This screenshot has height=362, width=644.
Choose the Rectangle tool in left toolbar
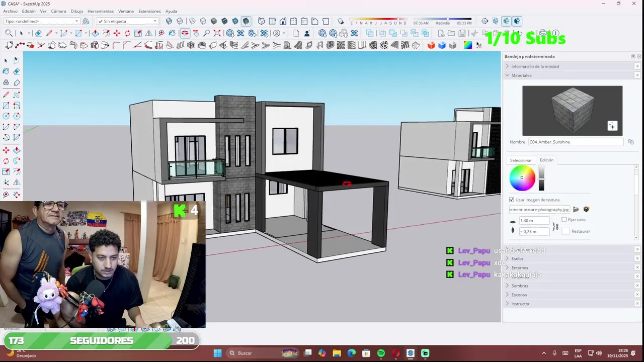tap(6, 106)
